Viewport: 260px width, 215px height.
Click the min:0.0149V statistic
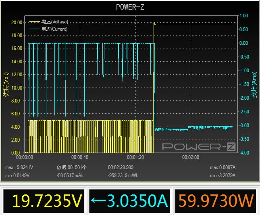17,175
